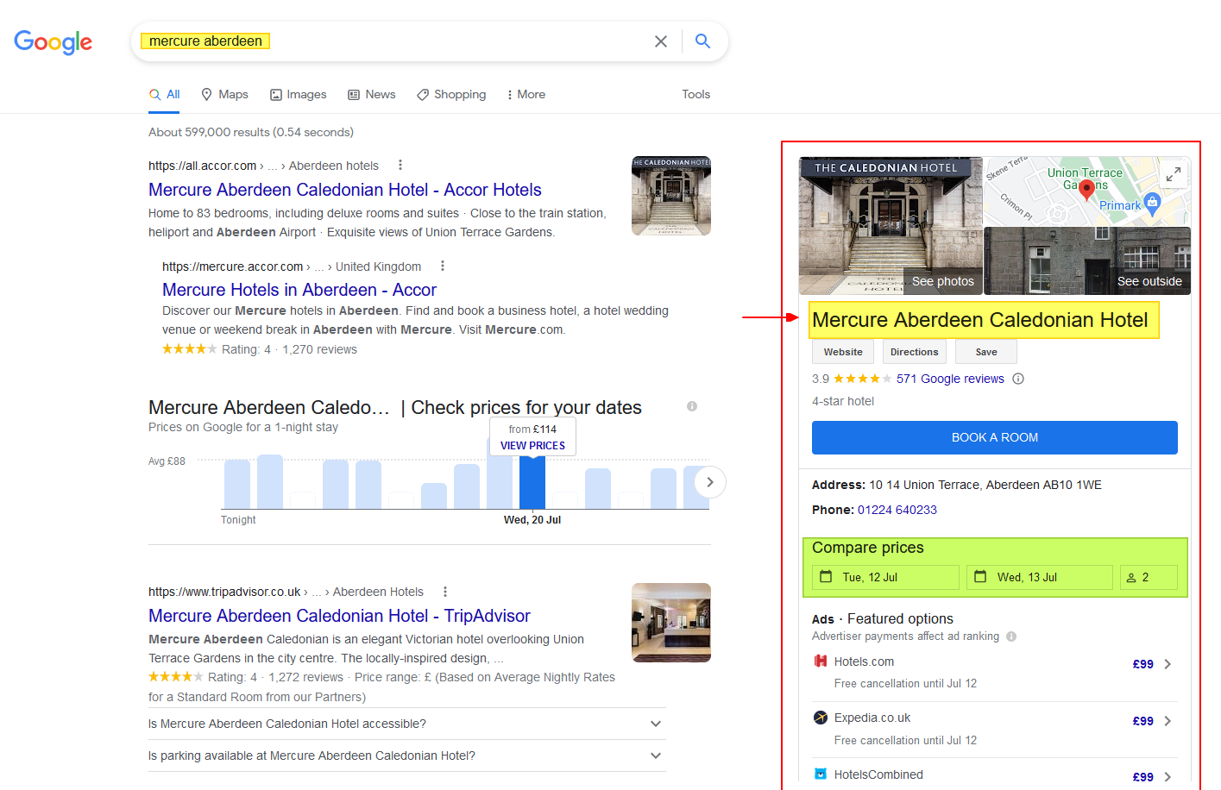This screenshot has width=1221, height=790.
Task: Click the info icon beside Check prices heading
Action: click(692, 406)
